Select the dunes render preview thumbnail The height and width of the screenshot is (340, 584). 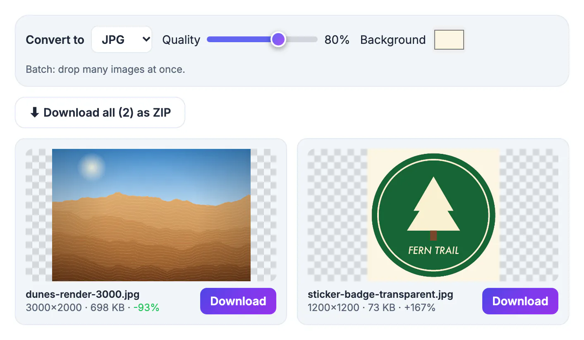[x=151, y=215]
